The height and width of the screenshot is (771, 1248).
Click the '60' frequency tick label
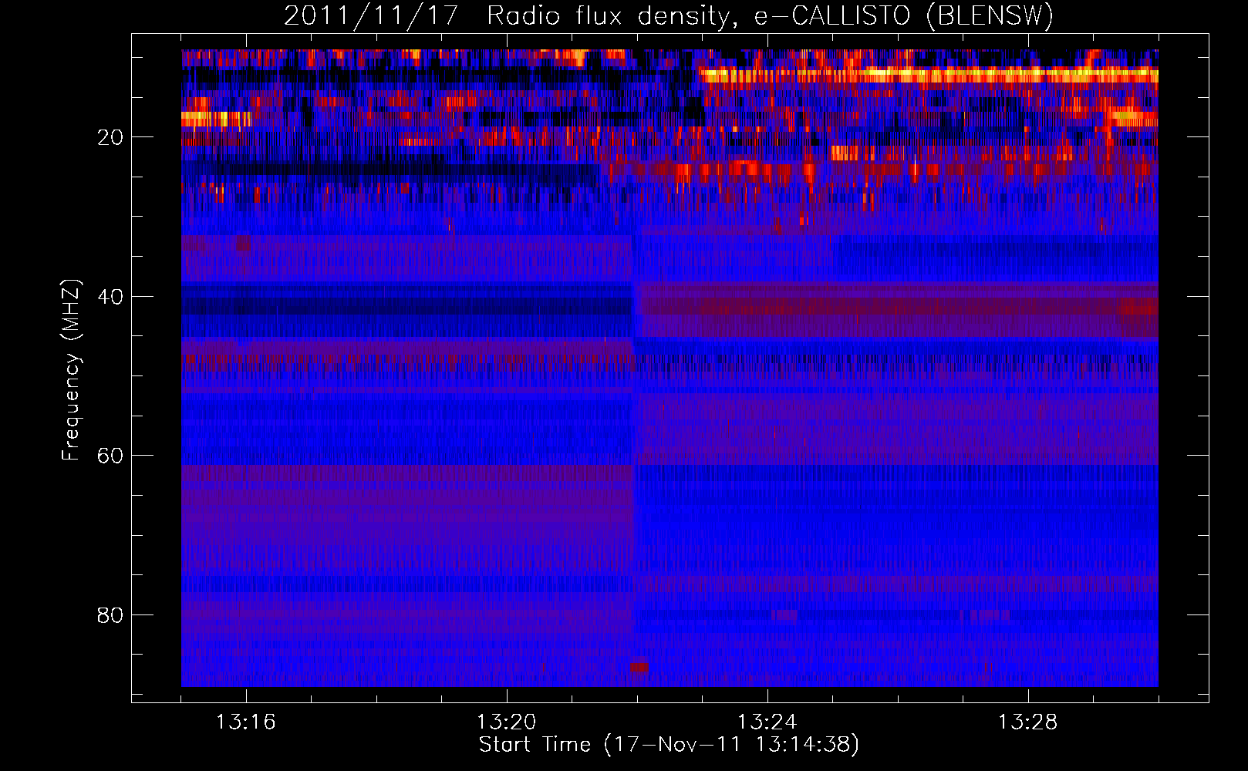(x=111, y=456)
